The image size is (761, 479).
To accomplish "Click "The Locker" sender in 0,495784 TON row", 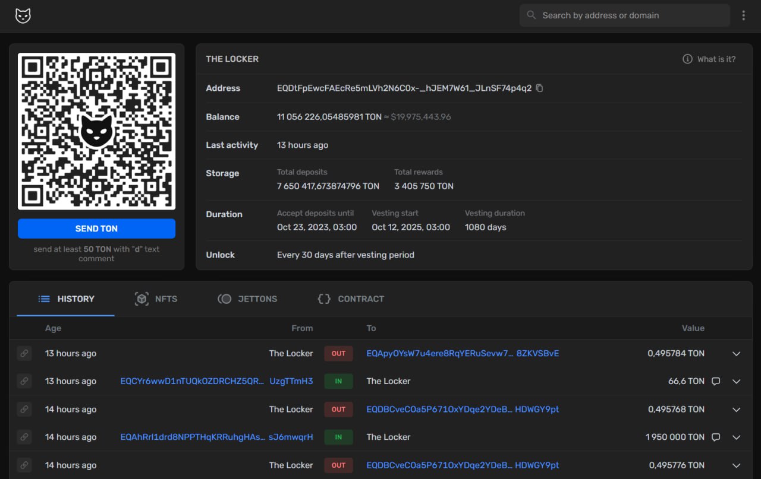I will 291,353.
